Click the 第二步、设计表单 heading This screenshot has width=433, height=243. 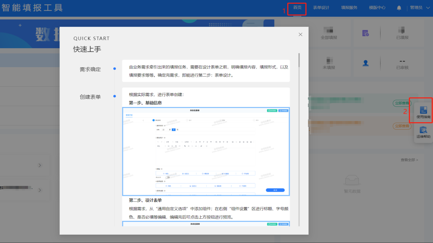pos(145,200)
